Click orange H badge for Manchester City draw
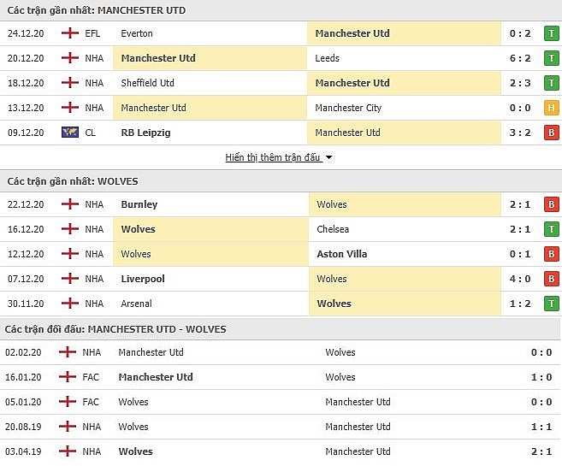The image size is (562, 466). [x=551, y=108]
